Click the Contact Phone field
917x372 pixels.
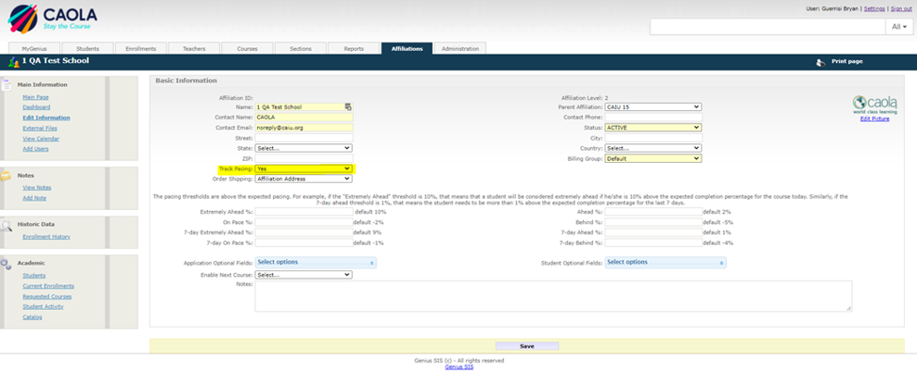[x=653, y=117]
